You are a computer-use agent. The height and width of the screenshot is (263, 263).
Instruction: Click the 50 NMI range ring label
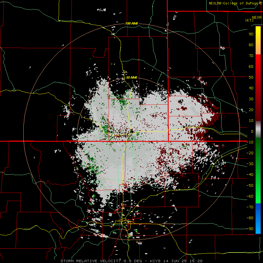[x=131, y=77]
